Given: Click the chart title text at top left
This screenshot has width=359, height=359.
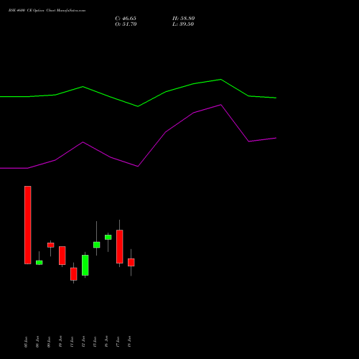Looking at the screenshot, I should click(x=47, y=11).
